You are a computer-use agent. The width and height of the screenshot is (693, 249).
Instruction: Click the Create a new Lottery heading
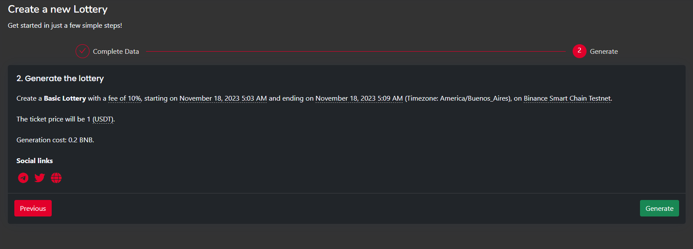[x=58, y=10]
